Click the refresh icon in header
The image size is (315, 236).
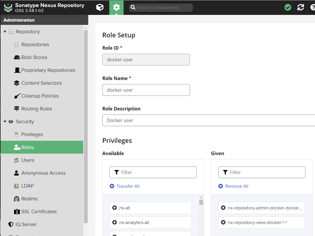pyautogui.click(x=301, y=8)
